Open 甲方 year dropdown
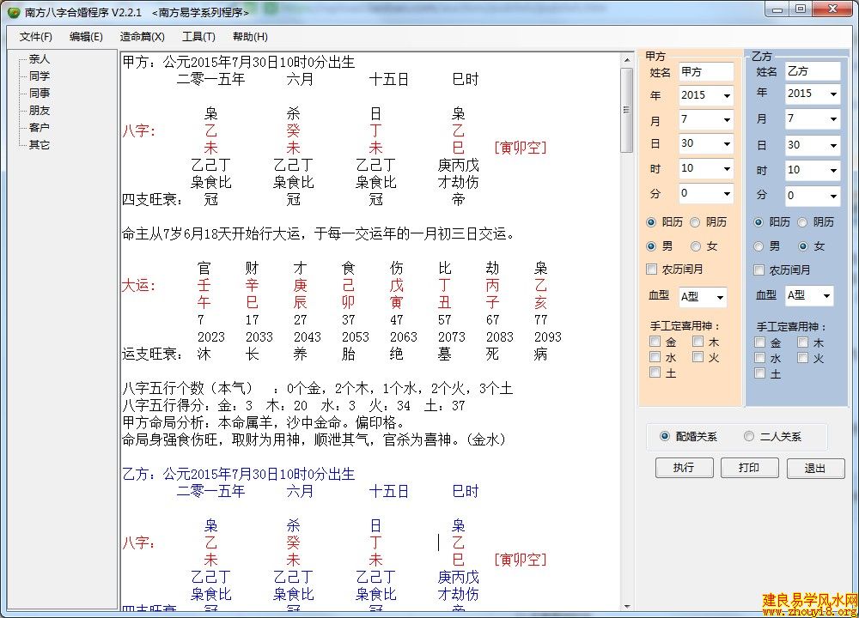Viewport: 859px width, 618px height. (727, 96)
